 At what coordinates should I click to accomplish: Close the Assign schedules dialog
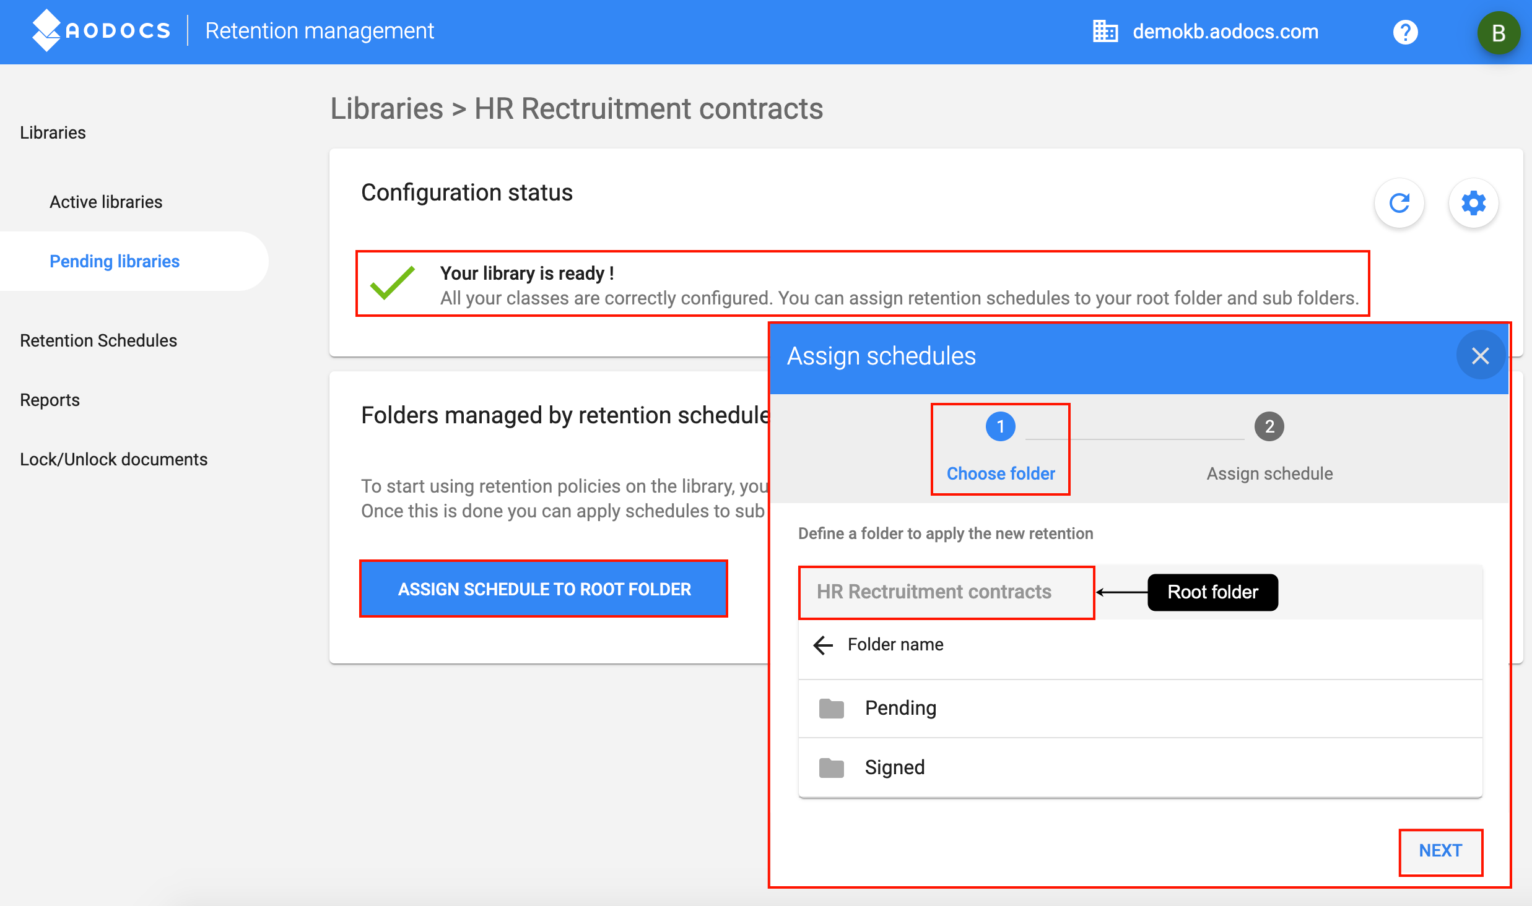(x=1481, y=355)
